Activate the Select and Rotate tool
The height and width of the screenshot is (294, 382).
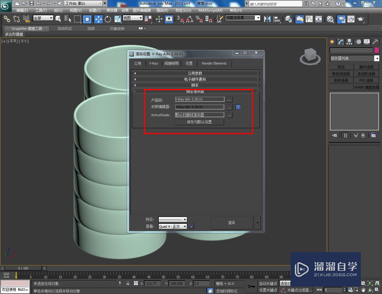point(108,19)
